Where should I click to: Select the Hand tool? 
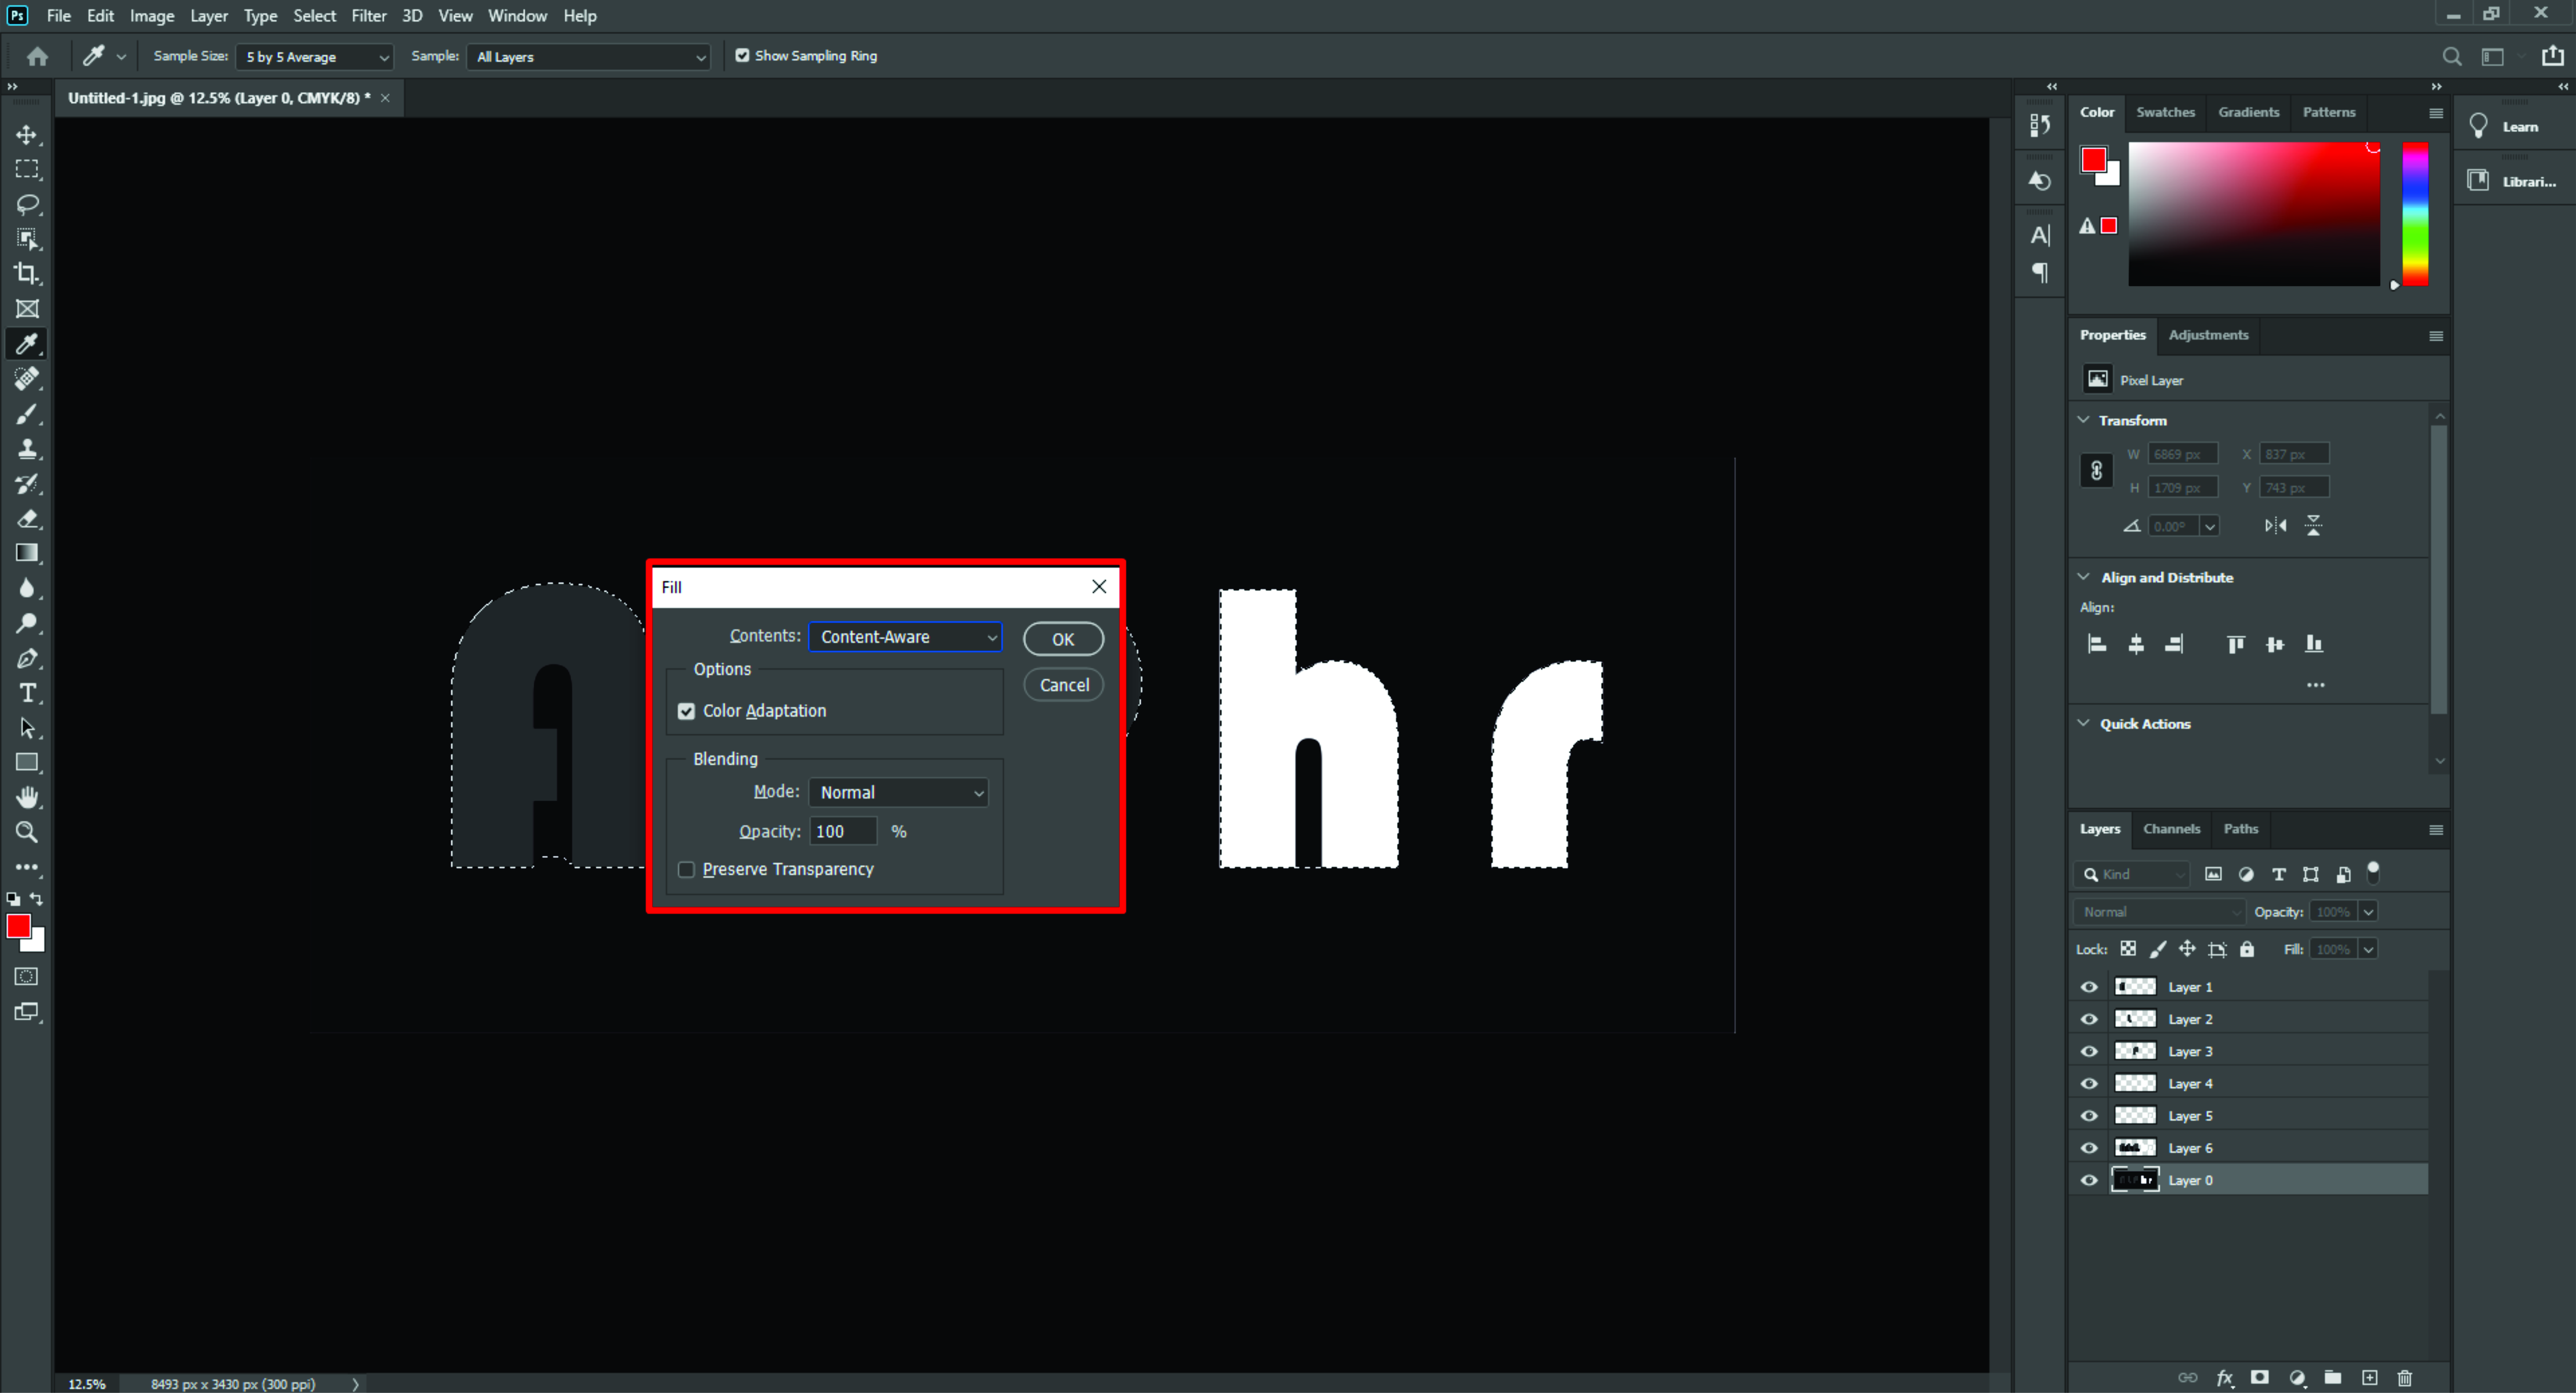tap(27, 797)
